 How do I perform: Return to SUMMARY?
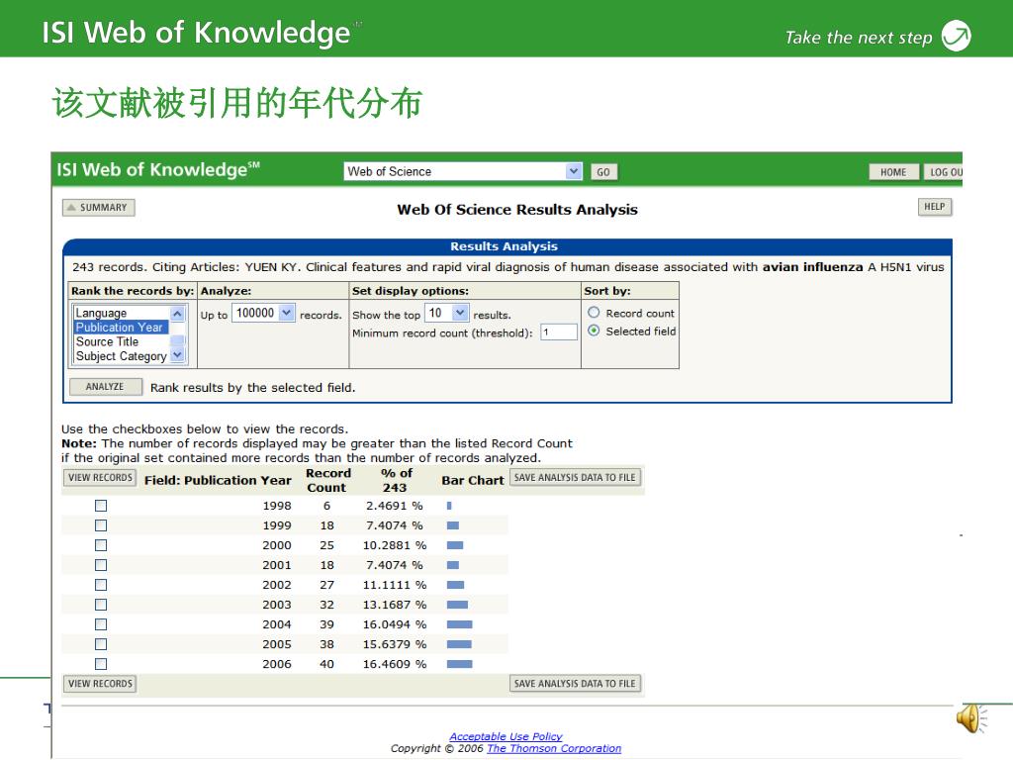[x=99, y=208]
